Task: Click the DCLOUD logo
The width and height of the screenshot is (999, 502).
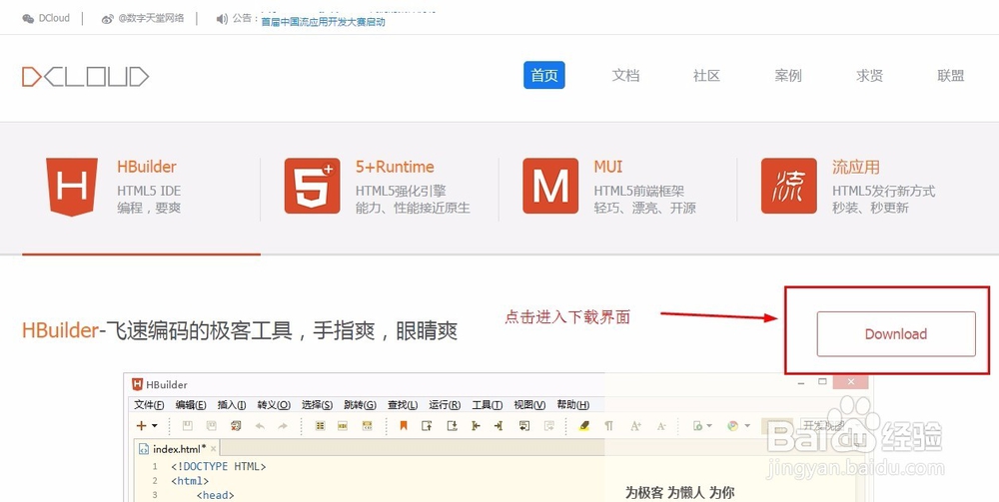Action: 85,77
